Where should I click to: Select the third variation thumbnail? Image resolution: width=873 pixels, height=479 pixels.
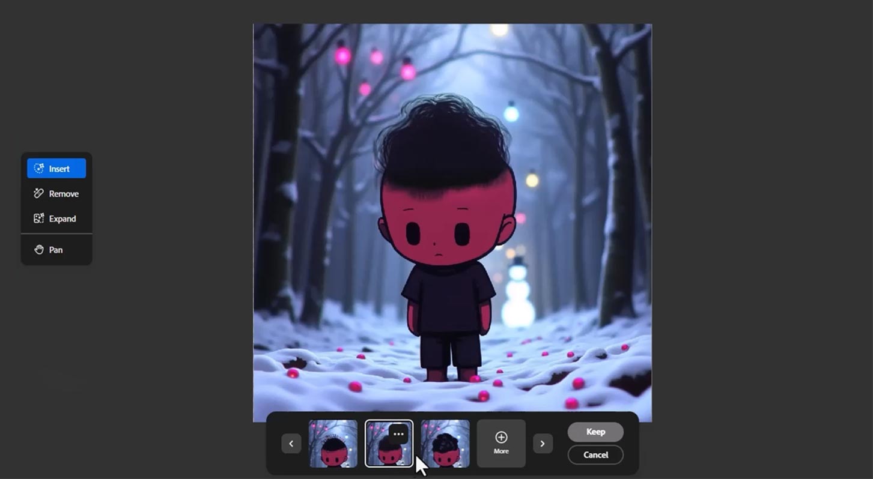(445, 444)
